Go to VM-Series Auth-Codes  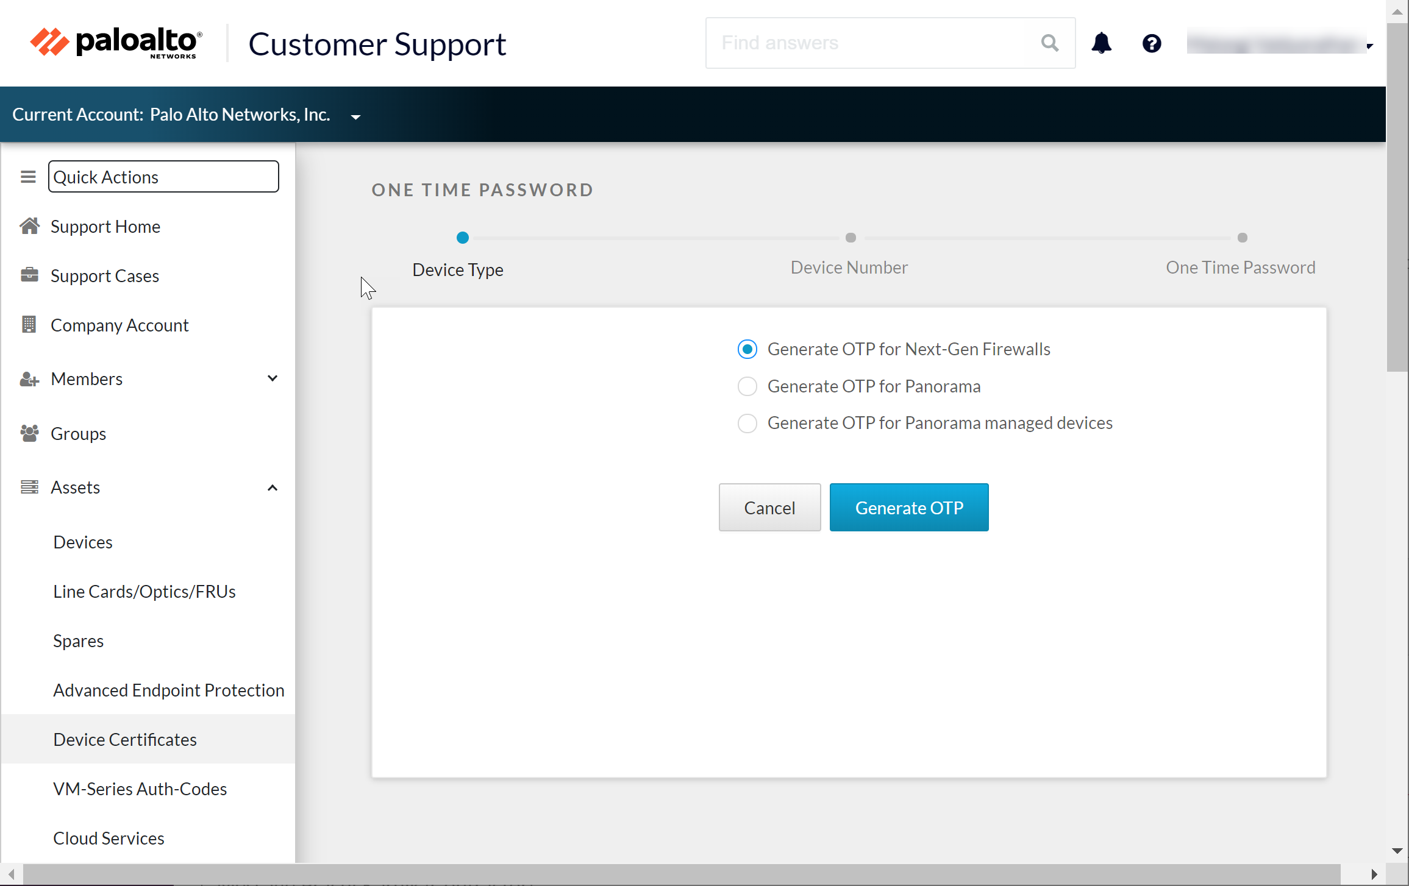(x=140, y=789)
